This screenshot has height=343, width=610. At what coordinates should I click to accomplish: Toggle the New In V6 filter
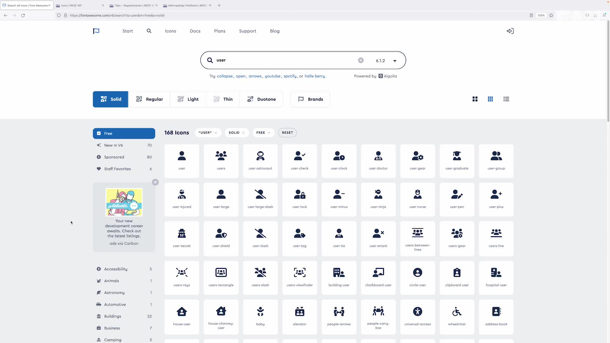point(113,145)
